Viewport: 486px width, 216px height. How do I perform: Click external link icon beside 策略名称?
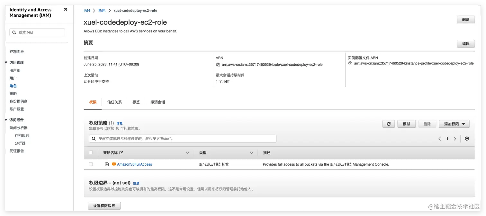[121, 153]
